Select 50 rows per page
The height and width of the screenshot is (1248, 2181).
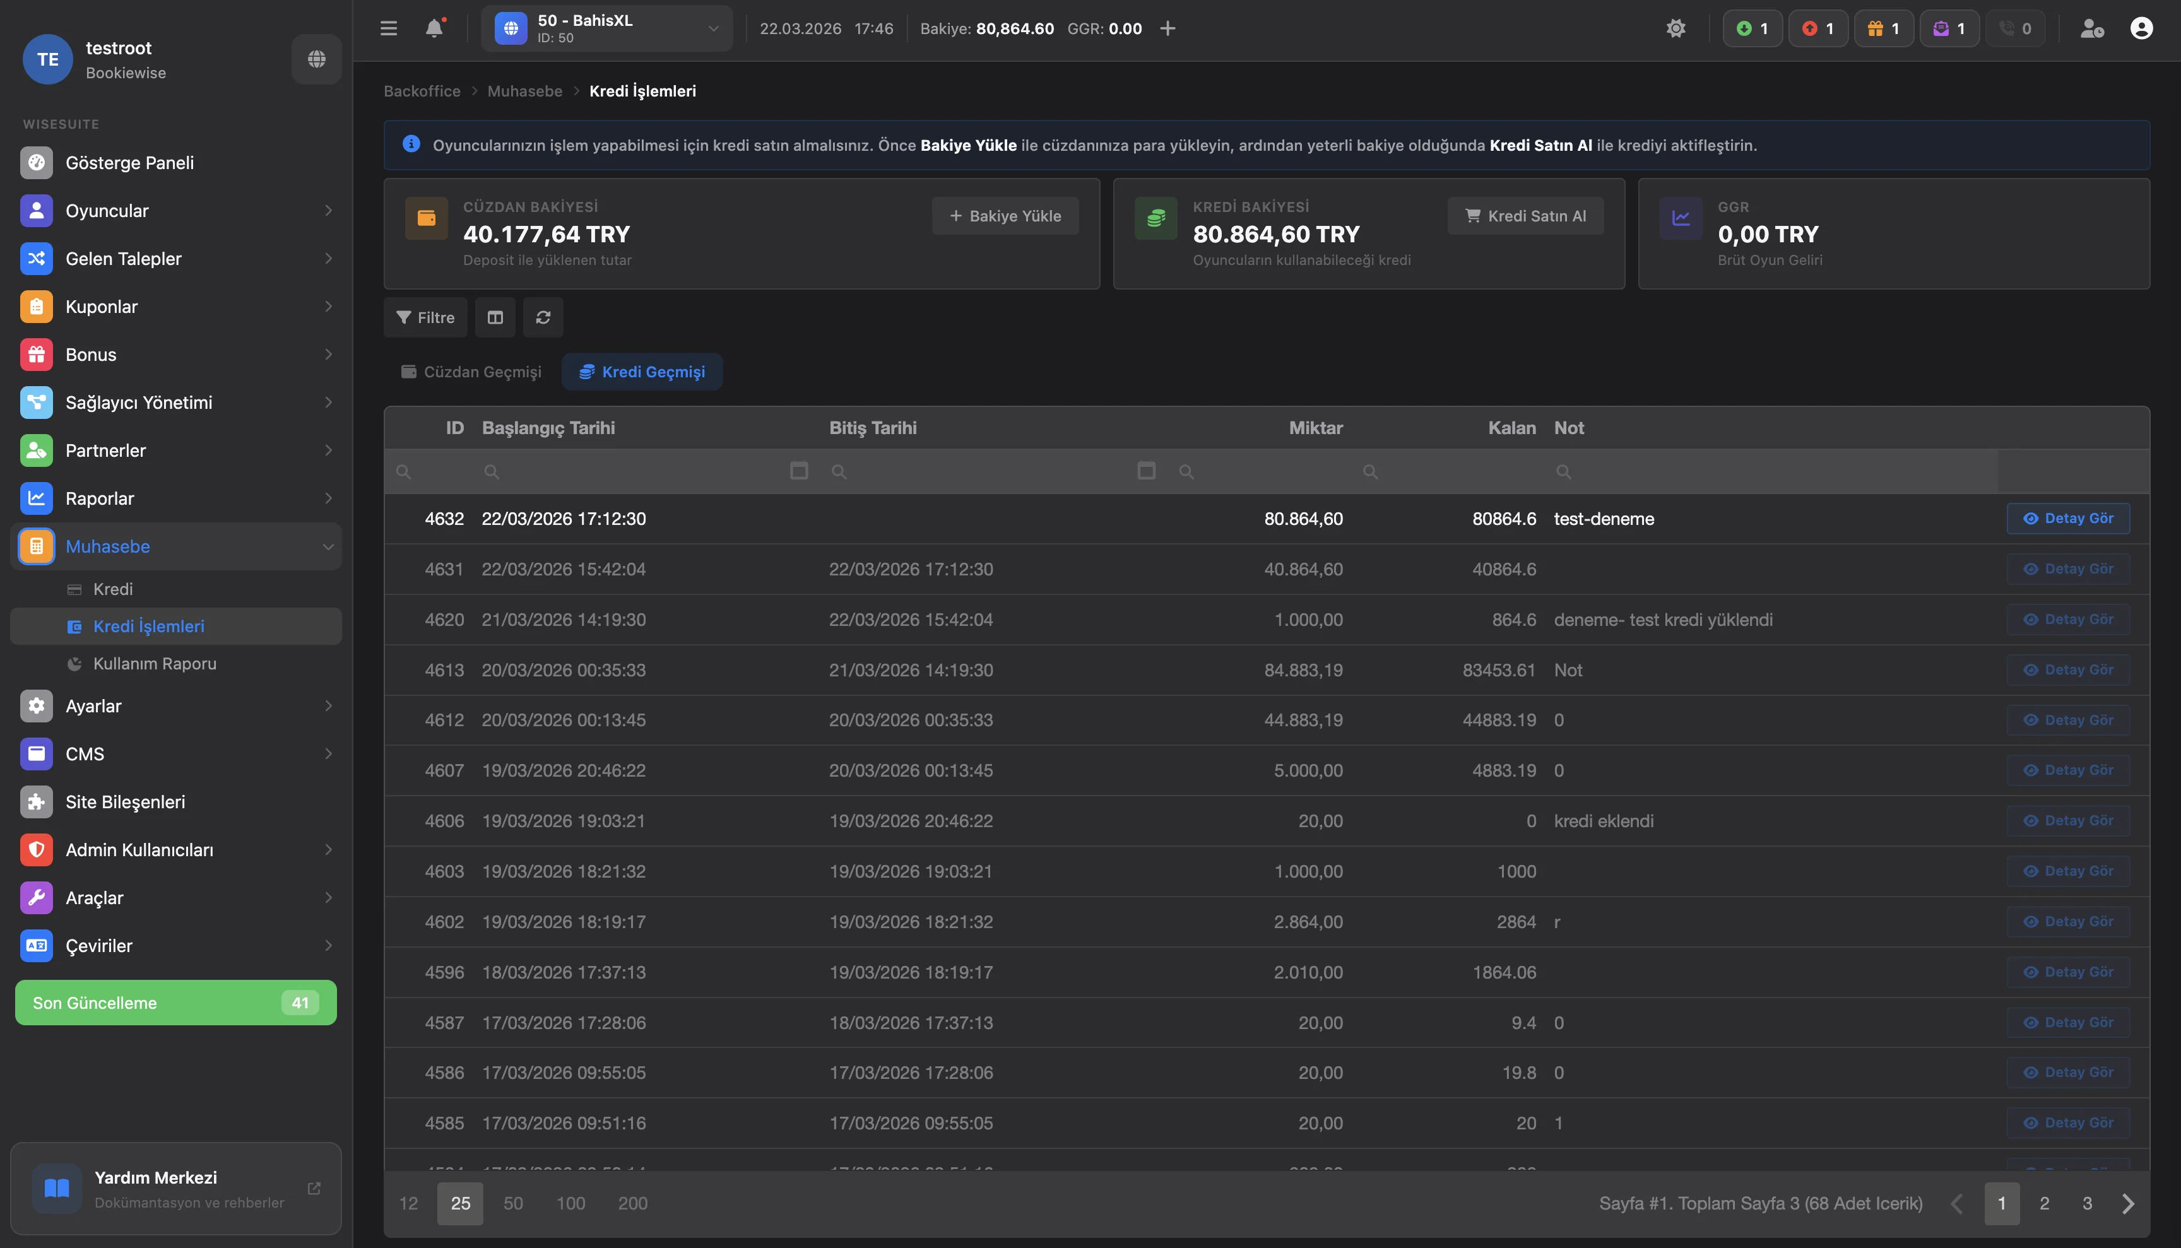[512, 1203]
